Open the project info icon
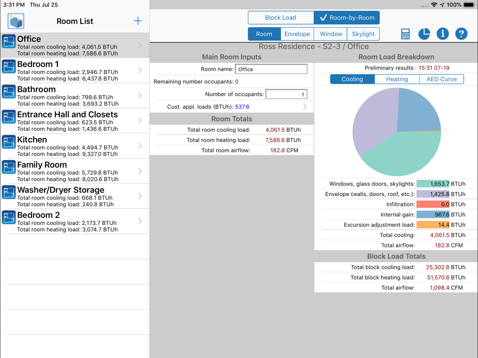The width and height of the screenshot is (478, 358). tap(442, 34)
